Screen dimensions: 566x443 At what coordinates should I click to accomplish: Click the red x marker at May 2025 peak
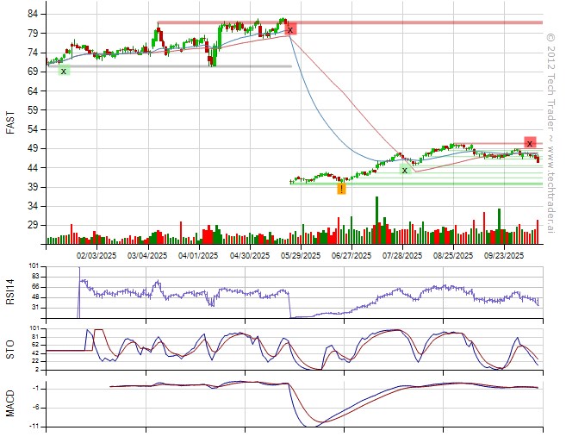click(x=290, y=29)
